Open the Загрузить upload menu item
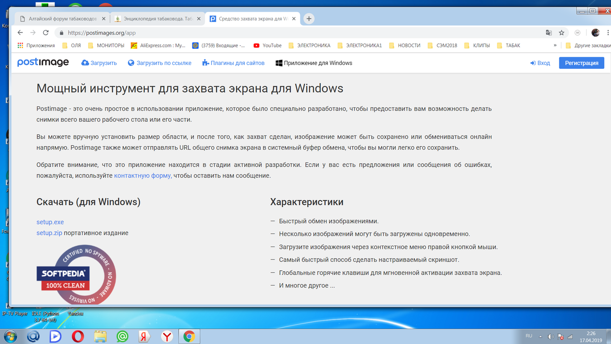The image size is (611, 344). click(99, 63)
